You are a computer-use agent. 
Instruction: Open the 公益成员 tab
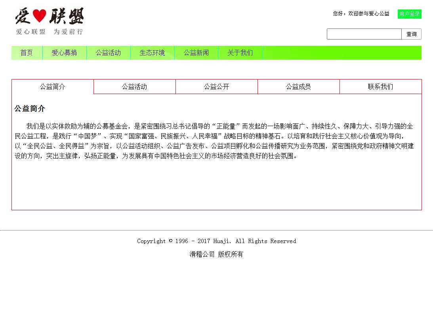tap(299, 87)
